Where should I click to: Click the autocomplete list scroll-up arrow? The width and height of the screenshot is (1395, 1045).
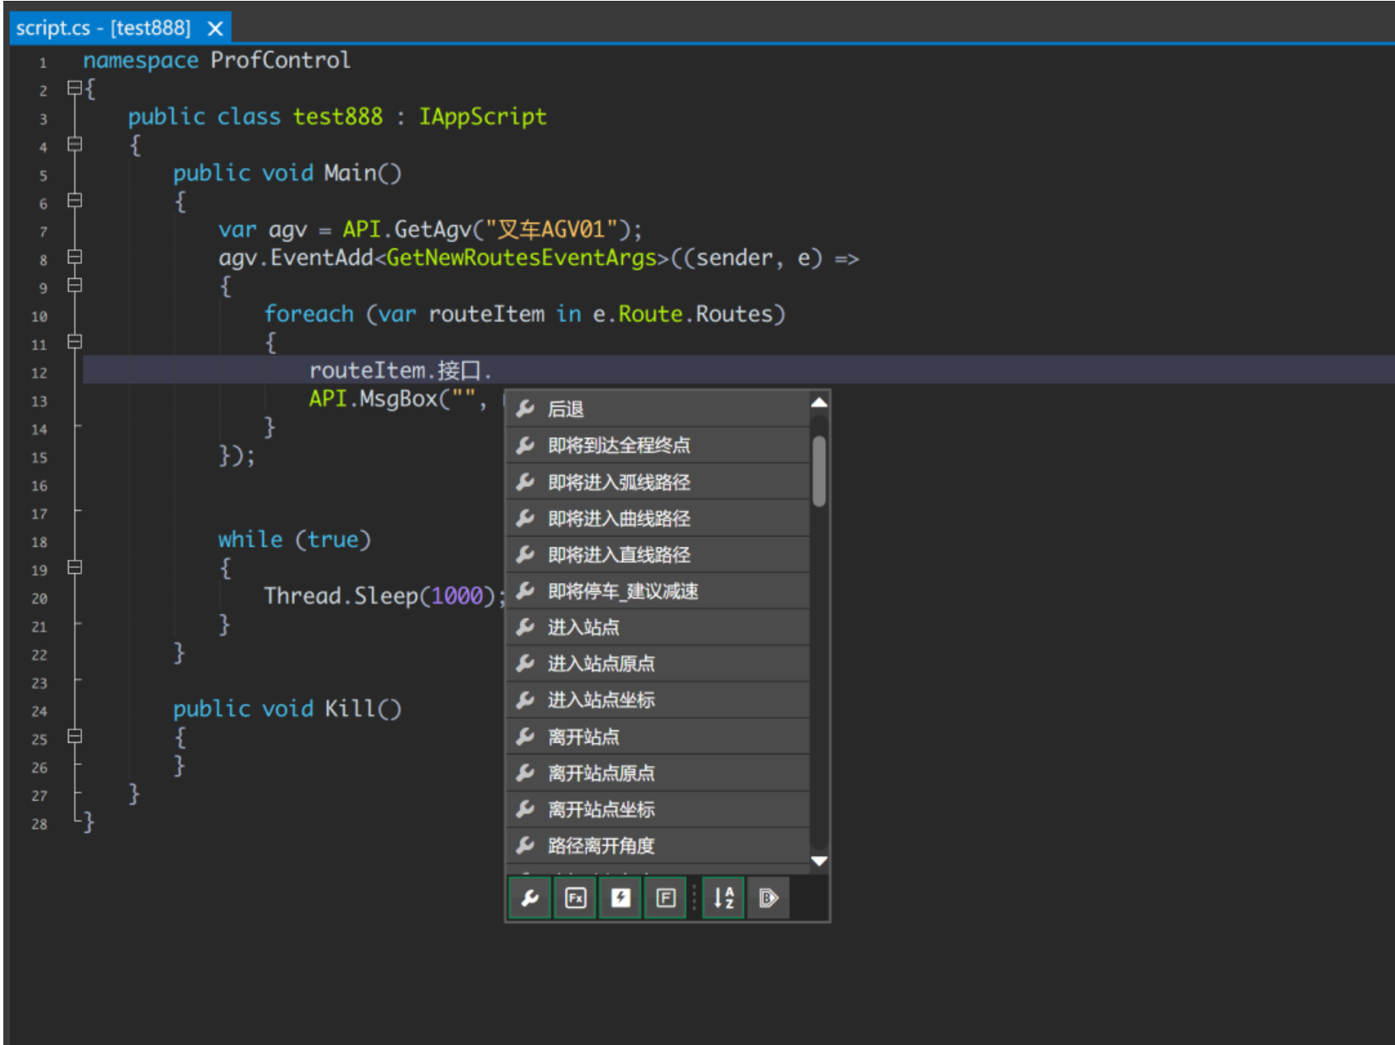[819, 402]
